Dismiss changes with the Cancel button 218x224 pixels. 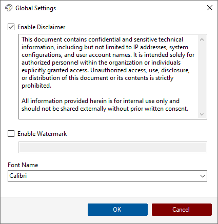[182, 210]
